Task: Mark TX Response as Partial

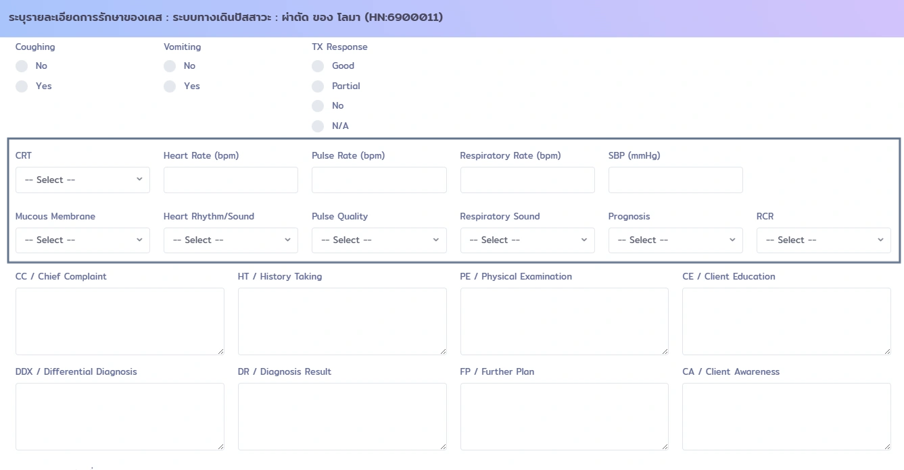Action: click(x=318, y=86)
